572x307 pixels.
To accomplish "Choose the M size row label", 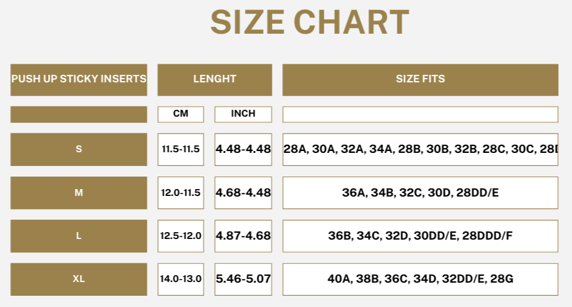I will [x=79, y=193].
